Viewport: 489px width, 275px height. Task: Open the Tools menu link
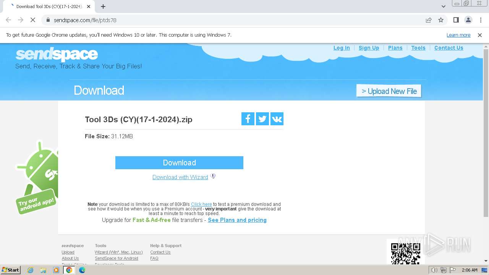click(x=418, y=48)
